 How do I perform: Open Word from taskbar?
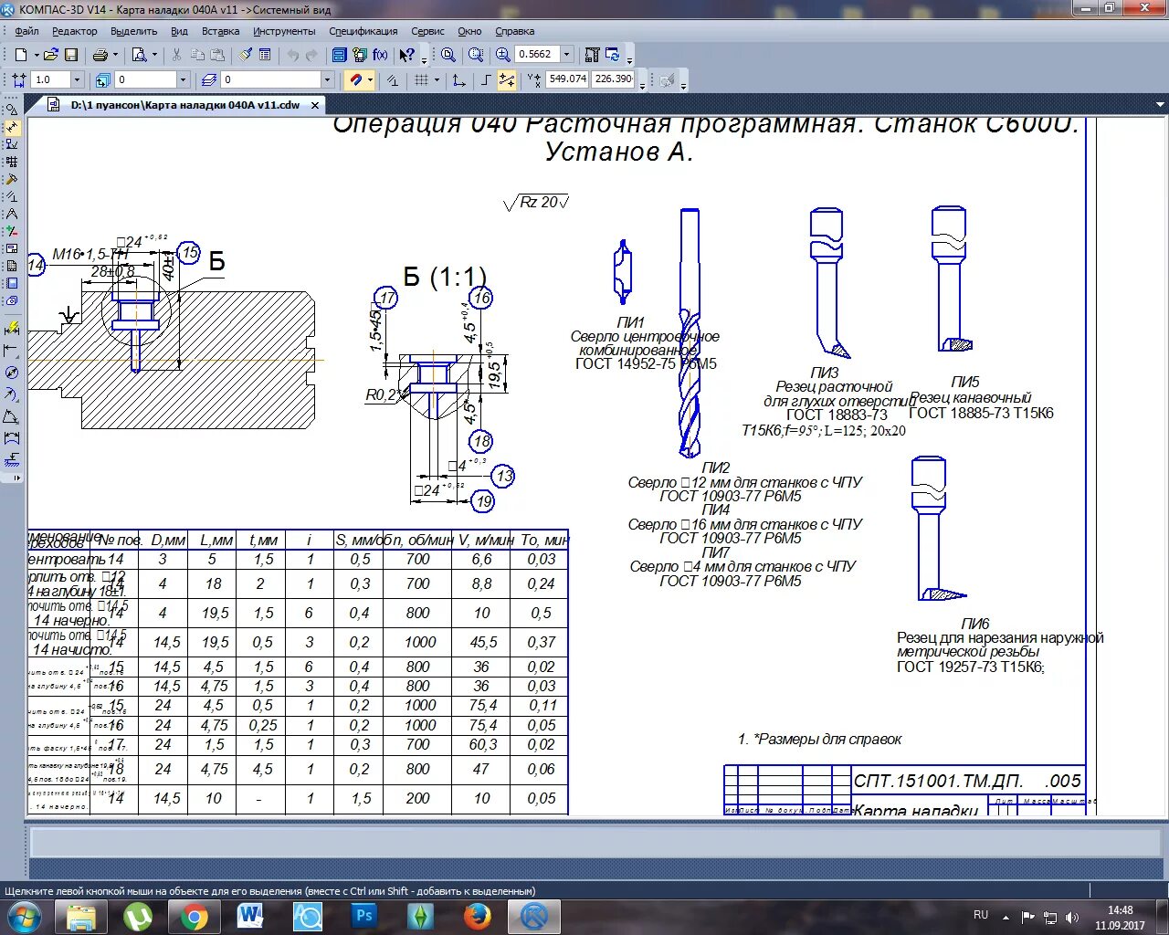click(x=250, y=916)
